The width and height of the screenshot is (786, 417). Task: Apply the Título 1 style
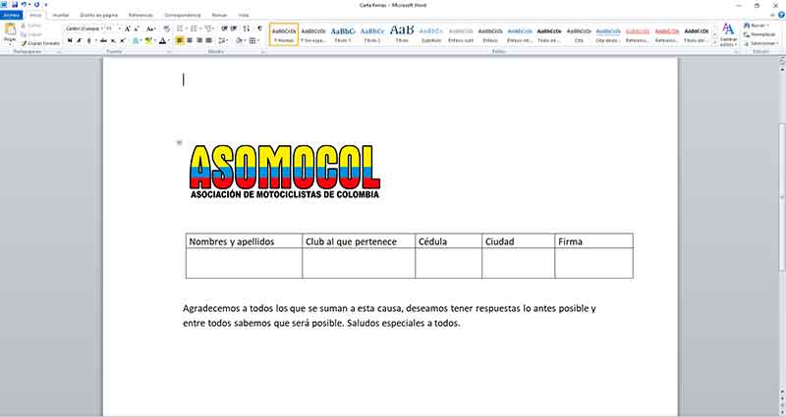pos(343,34)
